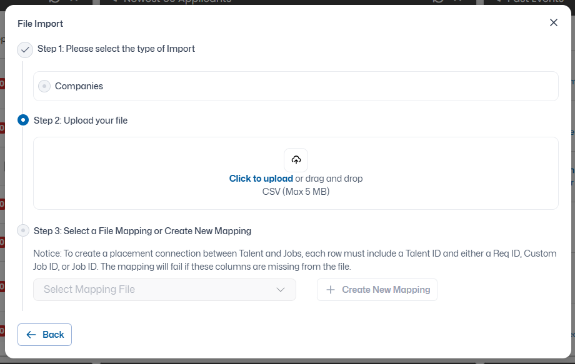Click the "CSV (Max 5 MB)" text

click(296, 192)
